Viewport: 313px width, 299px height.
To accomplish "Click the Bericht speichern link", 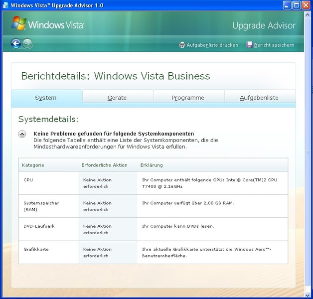I will pos(274,45).
